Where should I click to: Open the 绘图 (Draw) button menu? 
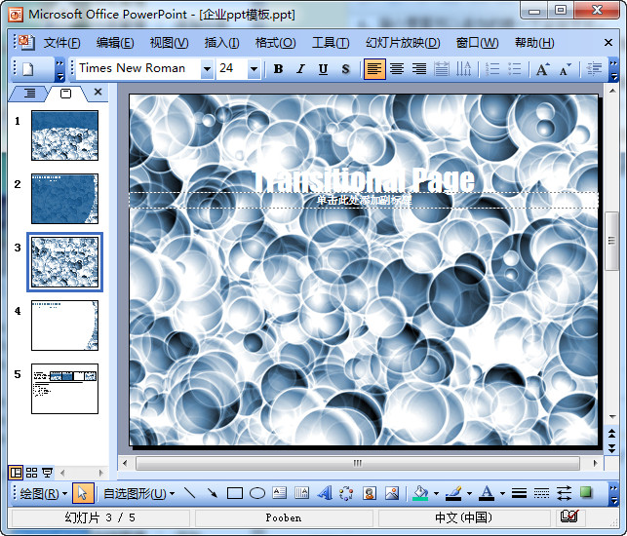[x=43, y=493]
